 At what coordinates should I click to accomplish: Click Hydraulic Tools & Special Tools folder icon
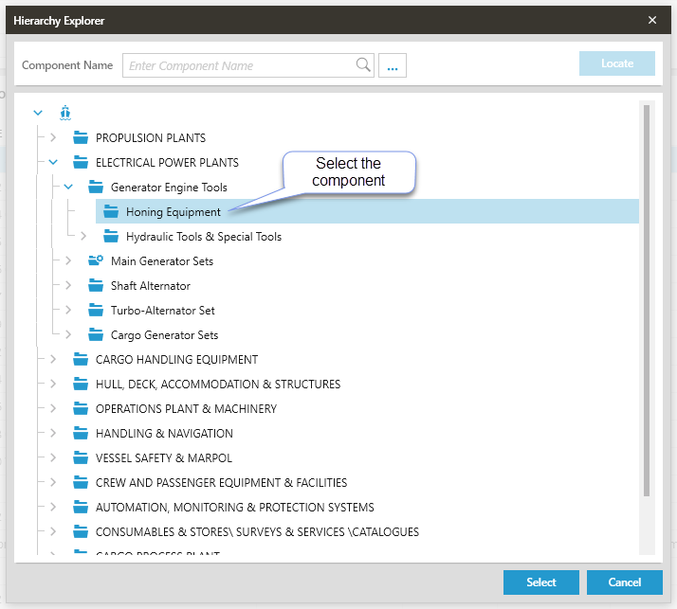tap(111, 236)
